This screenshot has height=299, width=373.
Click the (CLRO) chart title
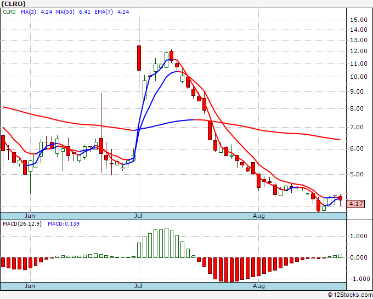click(x=13, y=4)
